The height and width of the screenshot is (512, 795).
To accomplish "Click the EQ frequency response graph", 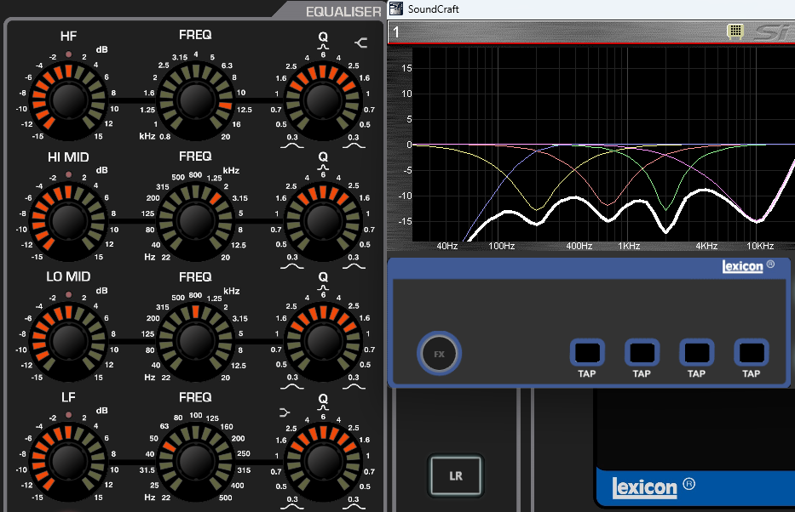I will pyautogui.click(x=603, y=145).
